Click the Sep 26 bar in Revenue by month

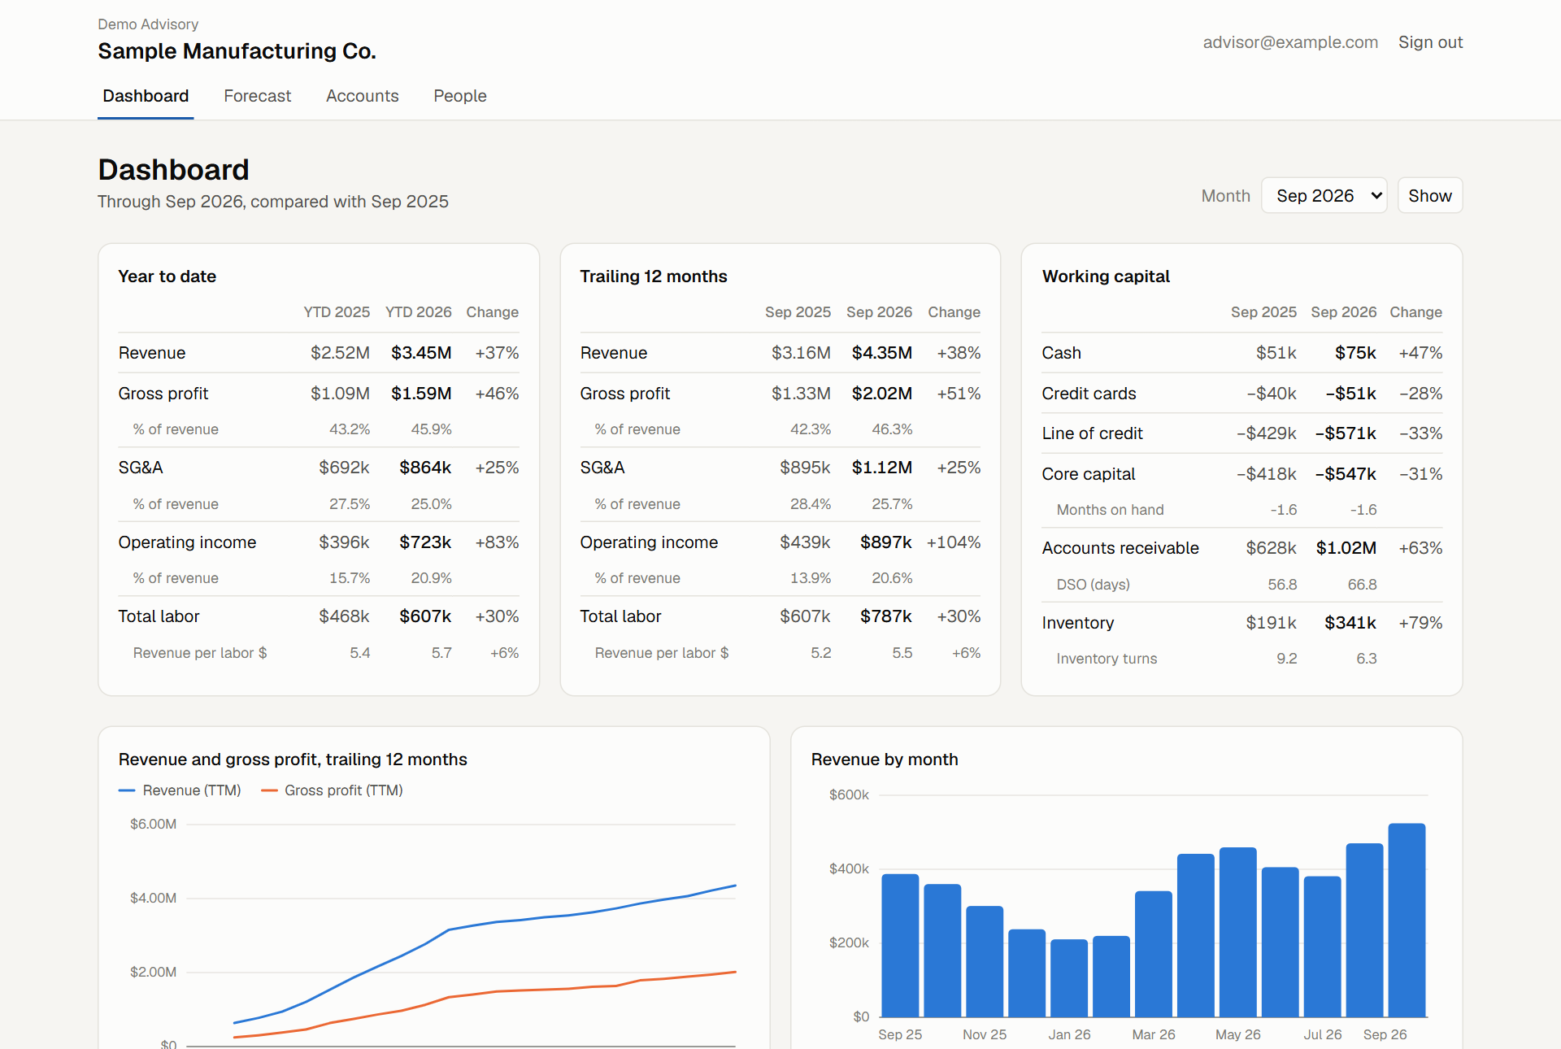1407,920
